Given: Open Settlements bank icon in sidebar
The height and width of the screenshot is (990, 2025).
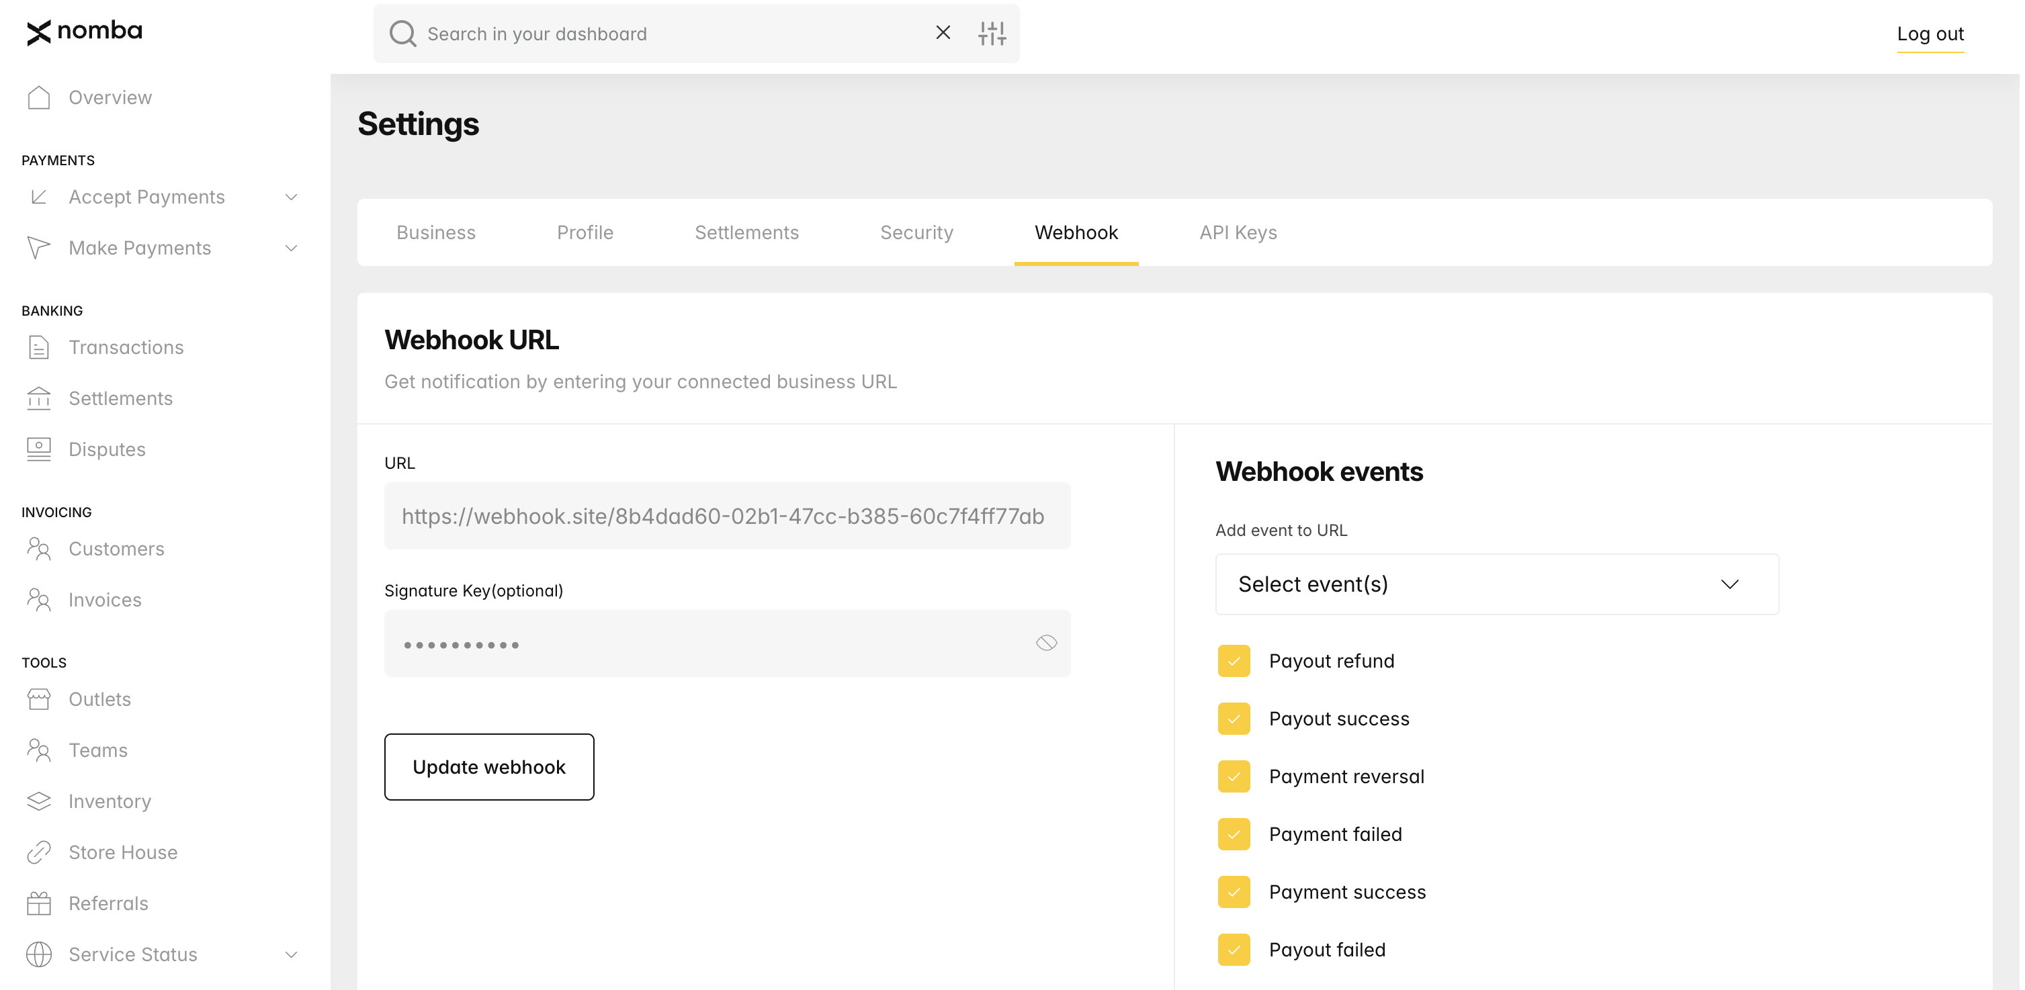Looking at the screenshot, I should (38, 399).
